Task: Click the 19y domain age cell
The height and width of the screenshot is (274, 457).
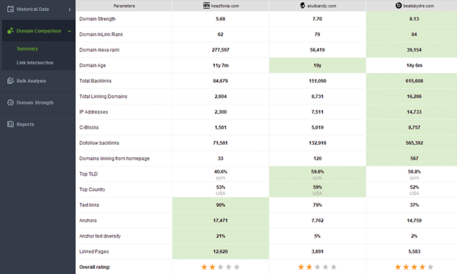Action: pos(317,65)
